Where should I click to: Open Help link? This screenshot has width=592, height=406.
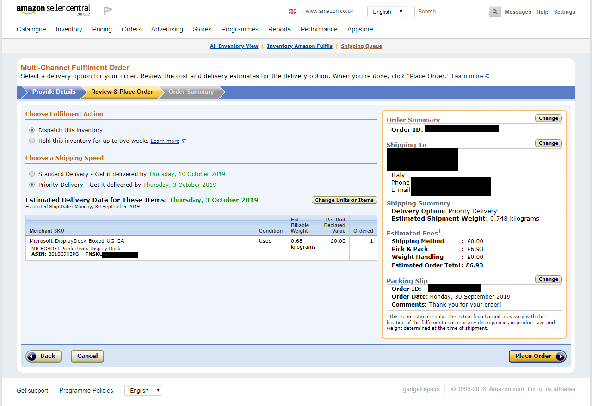point(543,12)
